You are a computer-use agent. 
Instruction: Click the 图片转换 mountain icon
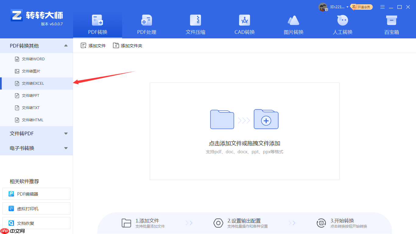pos(294,20)
